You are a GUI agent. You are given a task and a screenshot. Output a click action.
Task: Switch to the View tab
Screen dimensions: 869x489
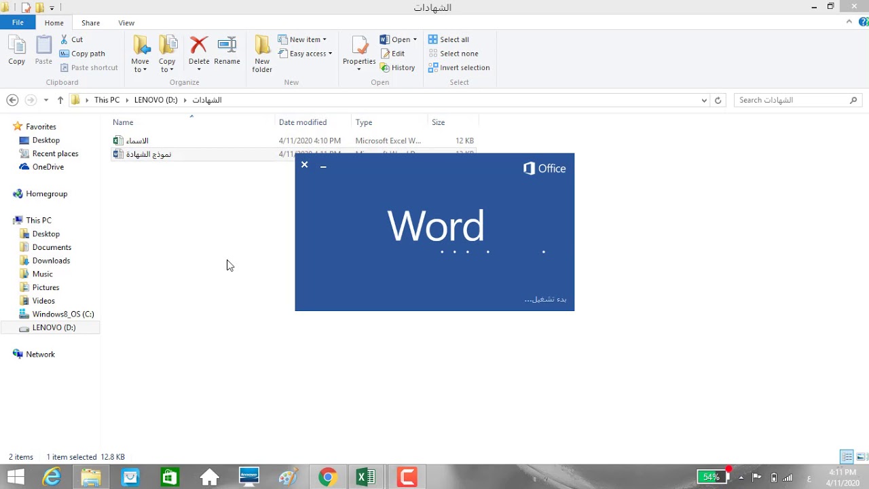pos(126,22)
